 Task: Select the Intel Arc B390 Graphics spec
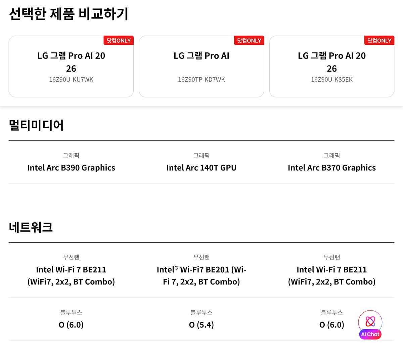click(x=71, y=168)
